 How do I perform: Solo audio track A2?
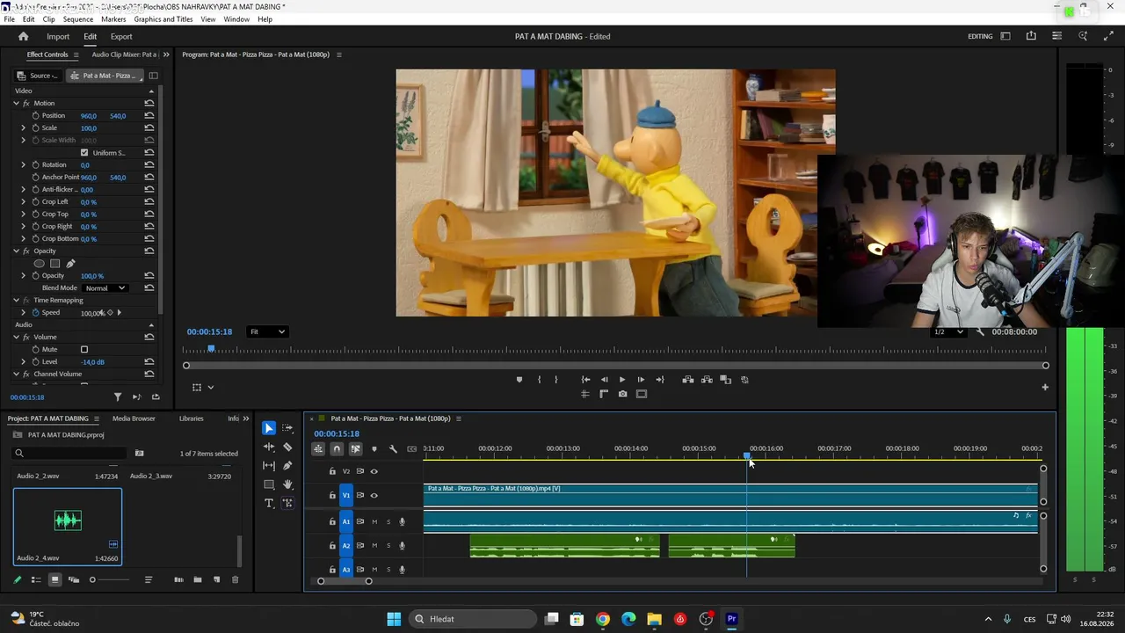click(x=388, y=546)
